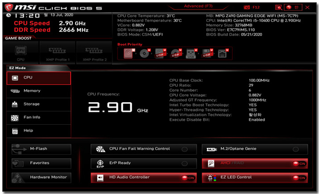Open the Help tab
This screenshot has width=319, height=194.
coord(39,131)
